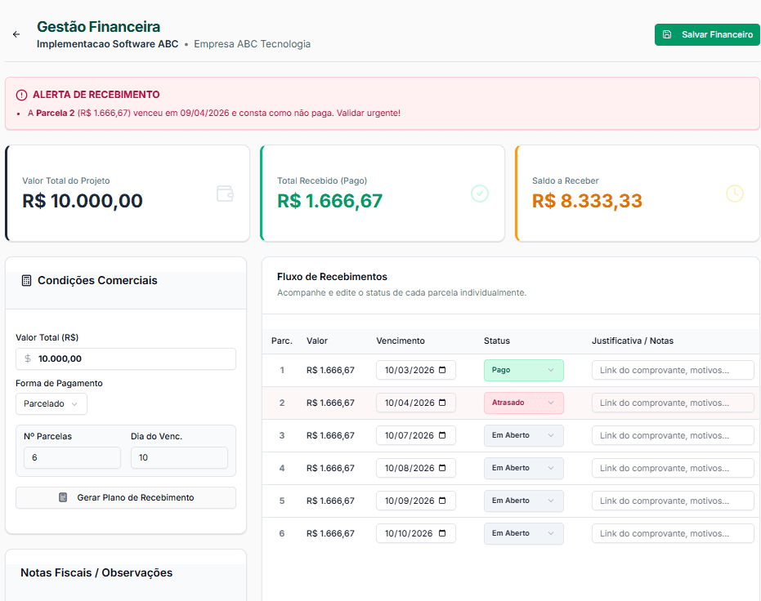Click the justificativa notes field for parcela 6
The width and height of the screenshot is (761, 601).
pos(673,533)
